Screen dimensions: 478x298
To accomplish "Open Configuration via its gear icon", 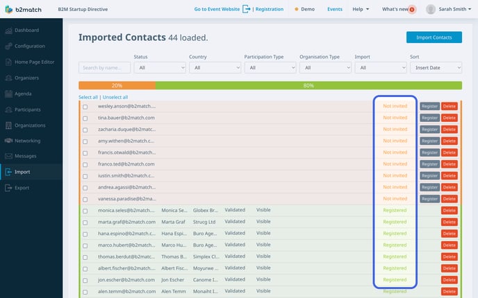I will [8, 46].
